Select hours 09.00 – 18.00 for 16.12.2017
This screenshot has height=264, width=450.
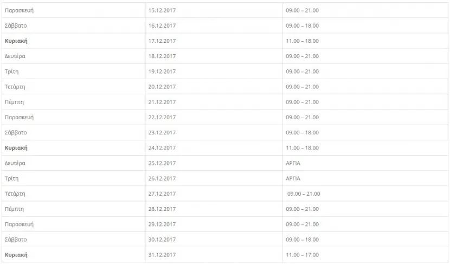302,25
